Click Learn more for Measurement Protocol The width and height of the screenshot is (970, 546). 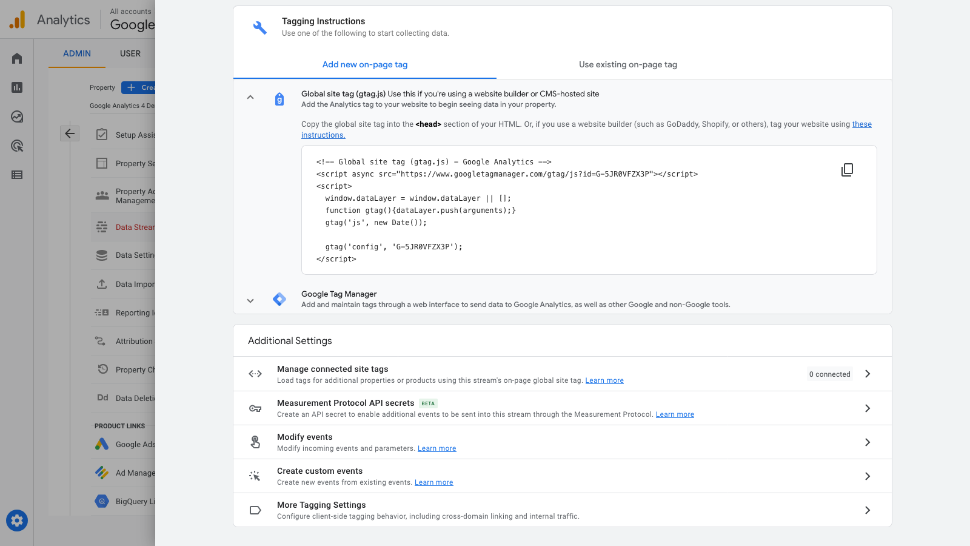(675, 414)
